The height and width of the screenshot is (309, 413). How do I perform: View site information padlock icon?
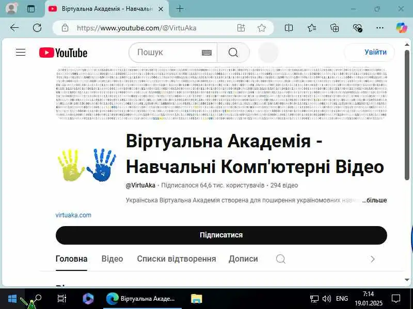pos(65,28)
